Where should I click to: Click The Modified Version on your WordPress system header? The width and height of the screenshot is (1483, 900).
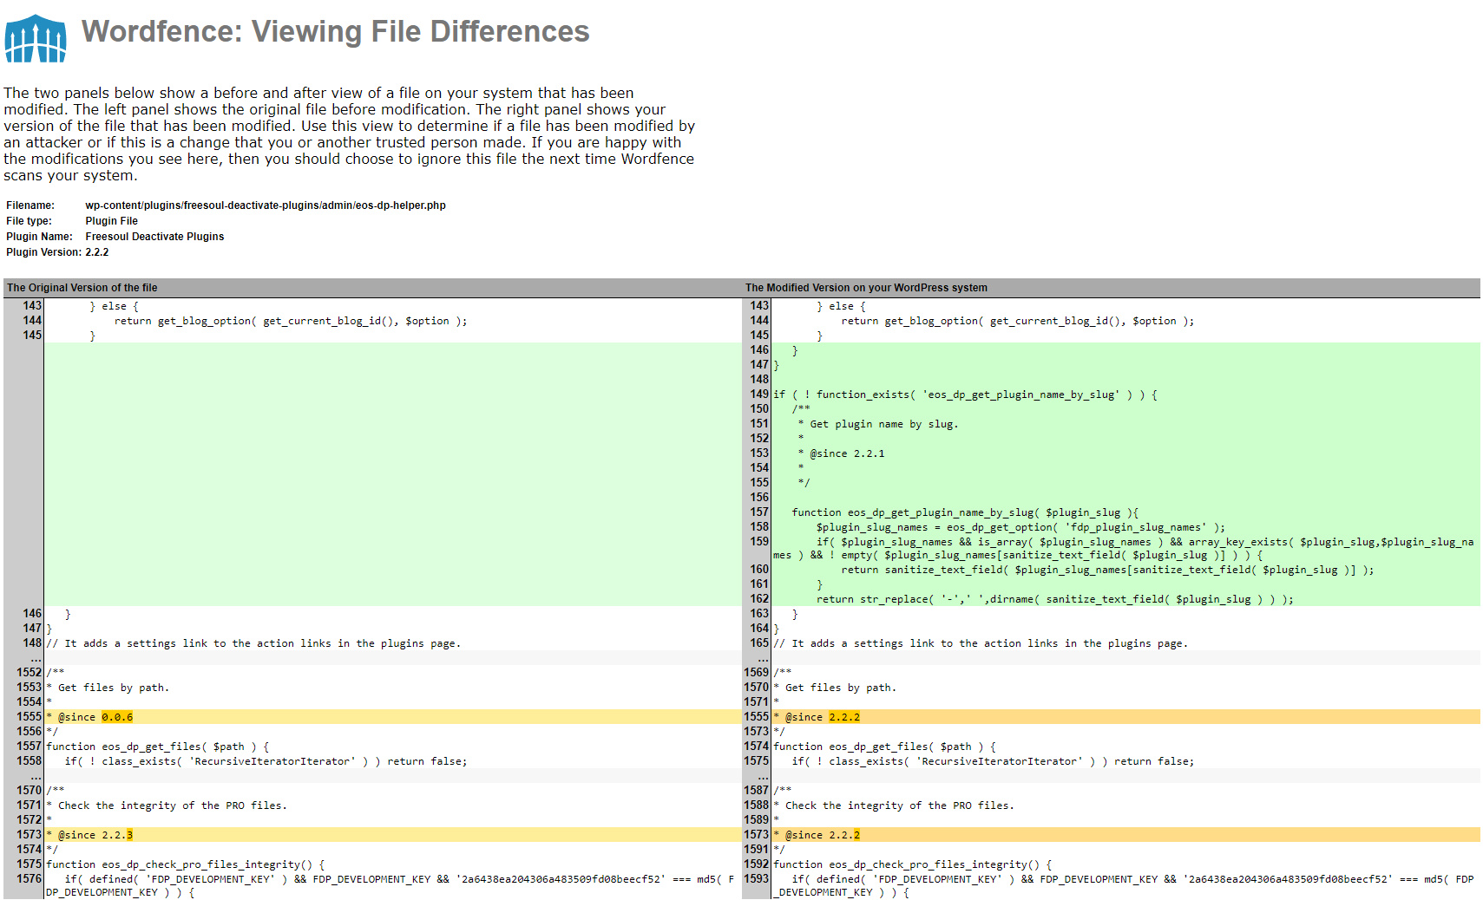tap(866, 288)
